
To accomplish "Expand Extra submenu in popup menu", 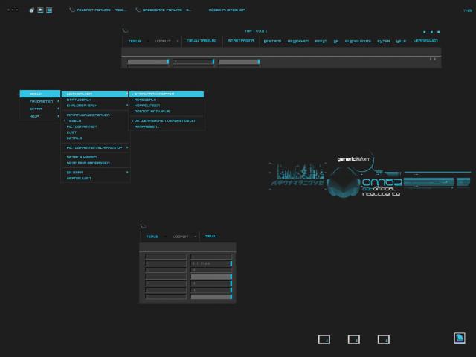I will [40, 109].
